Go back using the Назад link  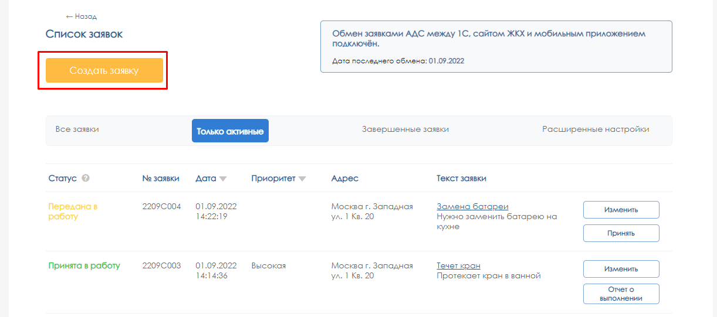81,16
